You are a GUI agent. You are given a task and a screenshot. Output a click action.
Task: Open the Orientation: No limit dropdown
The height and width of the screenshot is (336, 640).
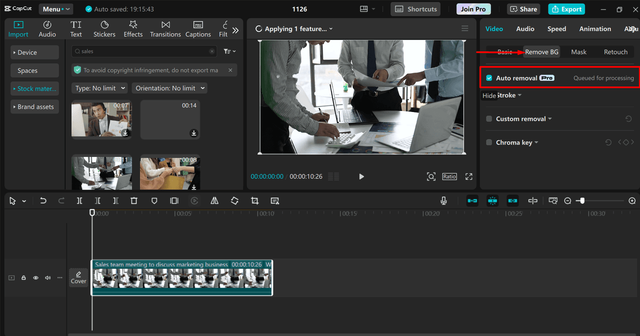(x=170, y=88)
